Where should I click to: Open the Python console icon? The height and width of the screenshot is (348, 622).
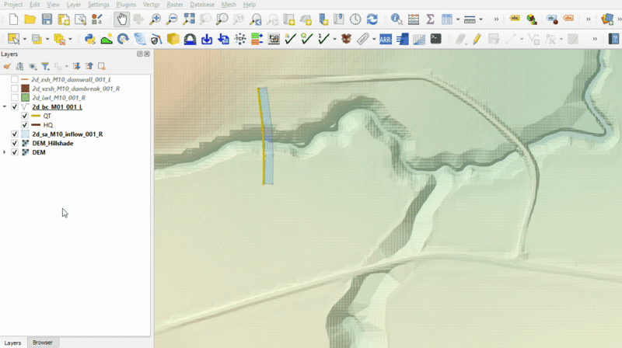pos(89,38)
